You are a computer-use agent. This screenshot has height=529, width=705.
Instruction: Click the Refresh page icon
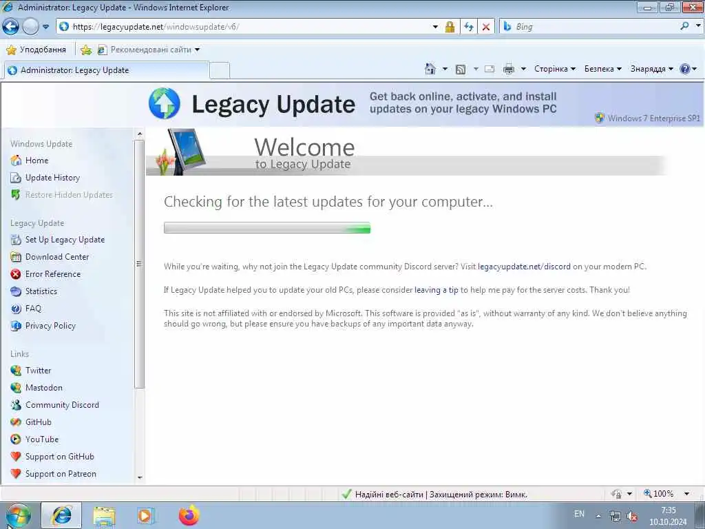pyautogui.click(x=469, y=27)
